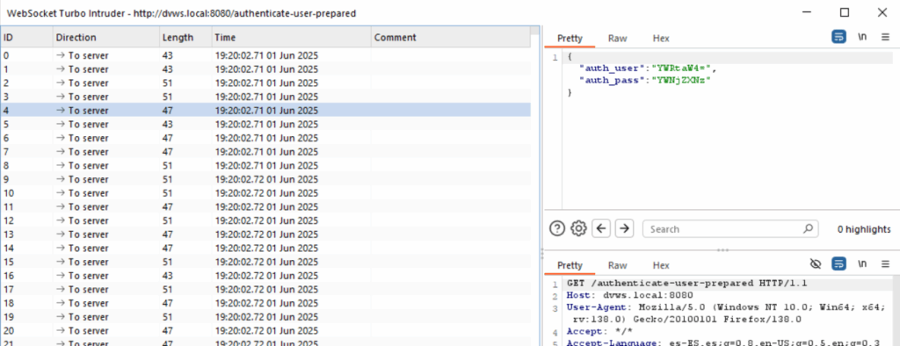Sort table by Length column header
Viewport: 900px width, 346px height.
click(185, 37)
